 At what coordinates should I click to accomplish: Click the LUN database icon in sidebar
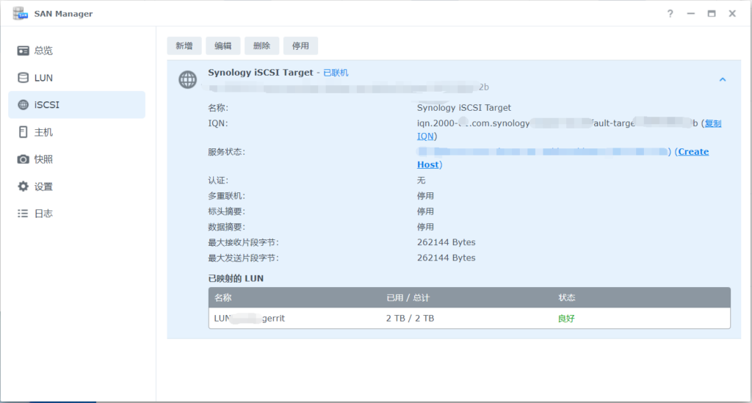click(23, 78)
